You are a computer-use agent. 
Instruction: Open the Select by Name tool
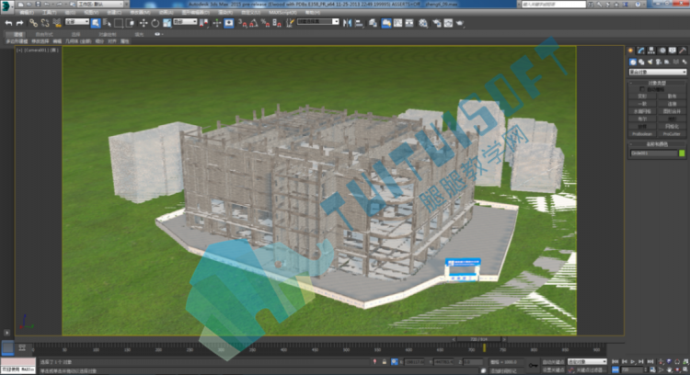pos(107,23)
